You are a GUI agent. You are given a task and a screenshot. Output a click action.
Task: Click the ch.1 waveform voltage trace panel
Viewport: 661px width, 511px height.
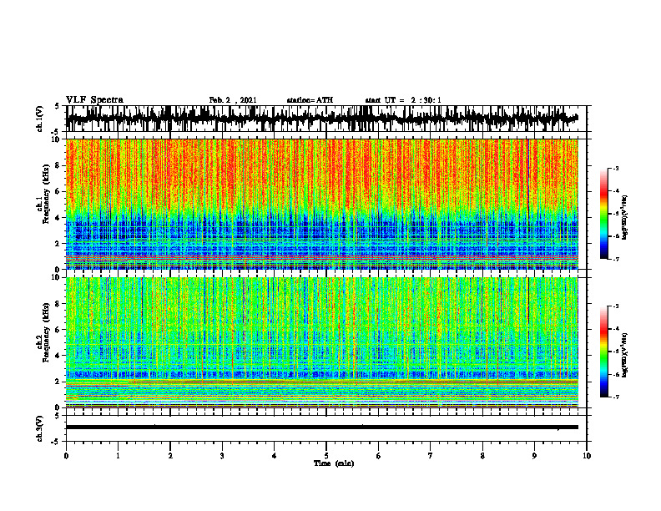click(x=325, y=119)
